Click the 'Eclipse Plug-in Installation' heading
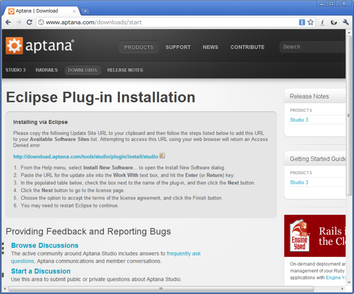 pos(101,98)
